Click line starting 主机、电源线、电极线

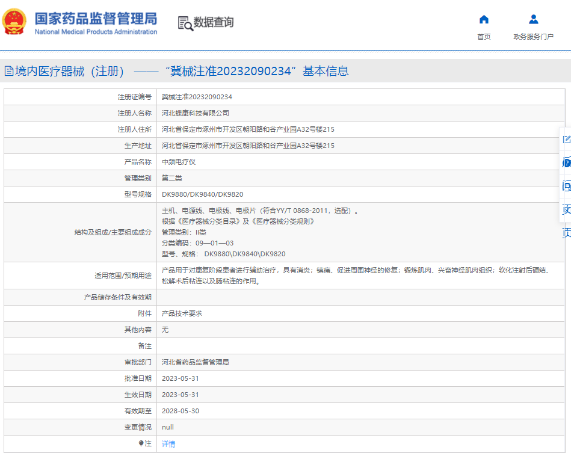coord(260,211)
